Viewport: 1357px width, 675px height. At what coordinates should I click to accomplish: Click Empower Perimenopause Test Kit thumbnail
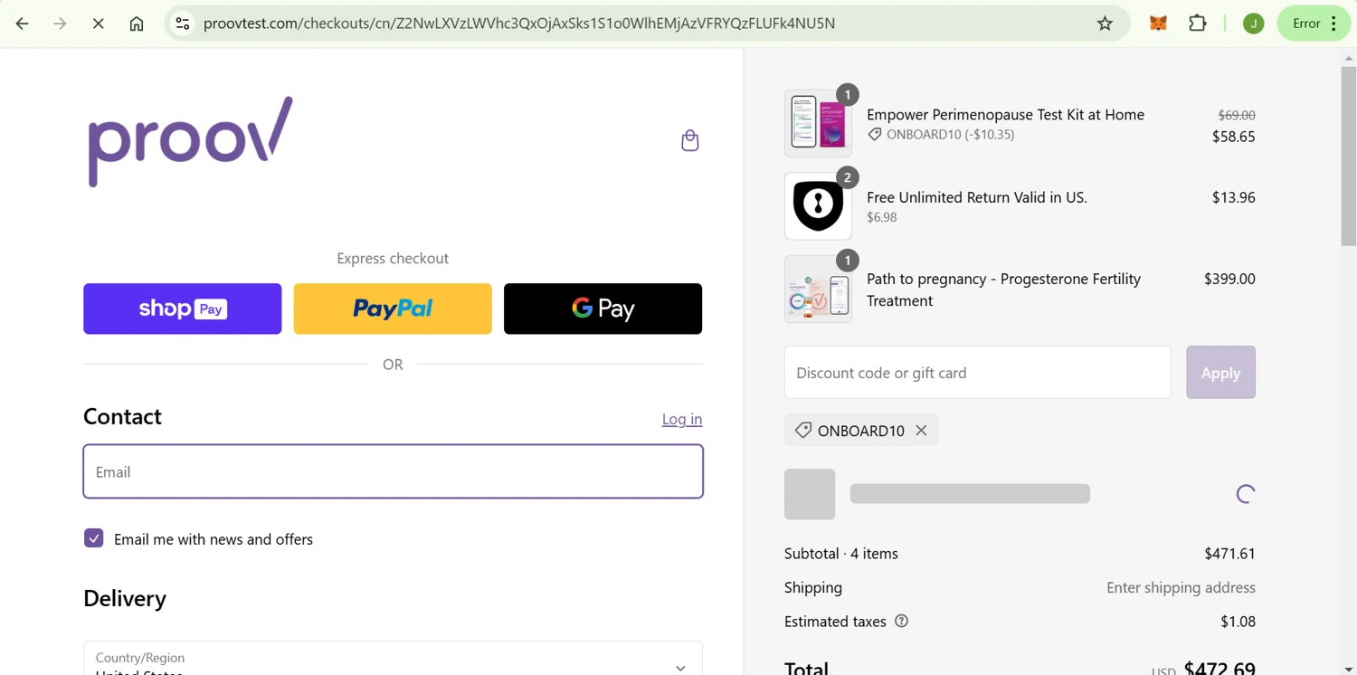click(x=818, y=123)
